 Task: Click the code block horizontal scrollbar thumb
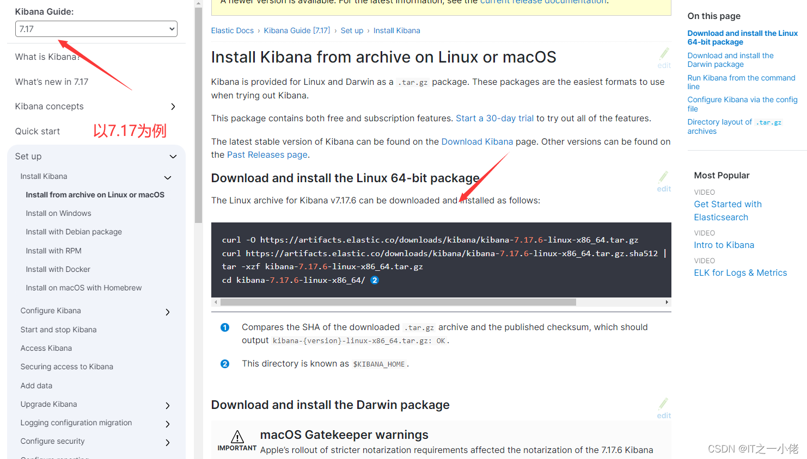(x=398, y=302)
